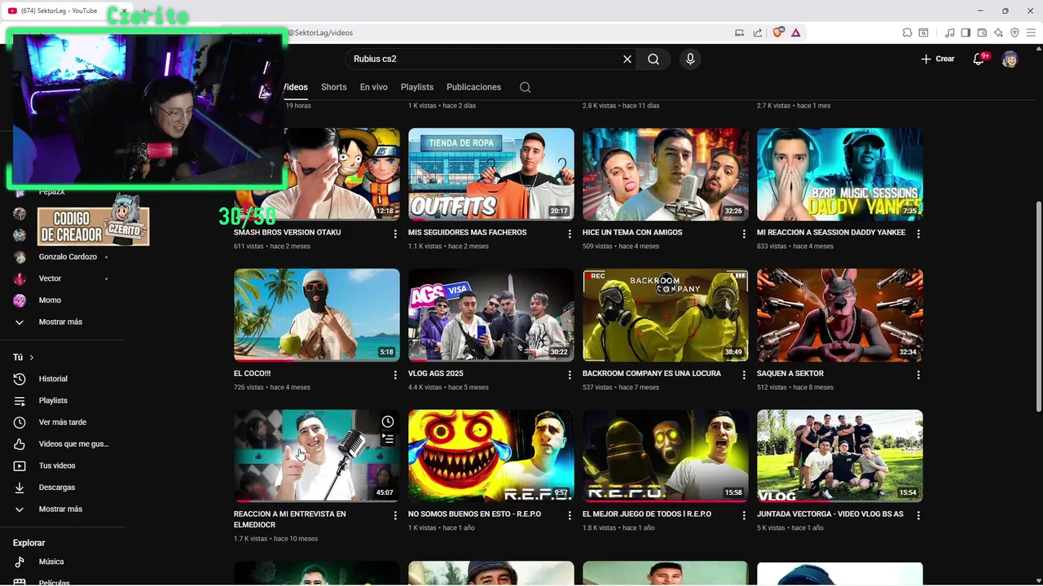Play BACKROOM COMPANY ES UNA LOCURA thumbnail
This screenshot has width=1043, height=586.
point(666,315)
